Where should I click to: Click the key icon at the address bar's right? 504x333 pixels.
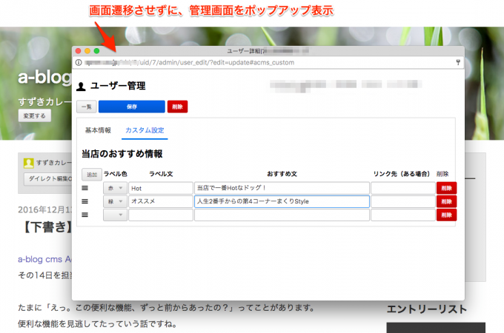[458, 62]
